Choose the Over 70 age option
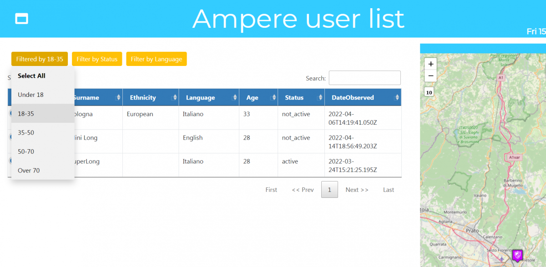Screen dimensions: 546x267 coord(29,170)
